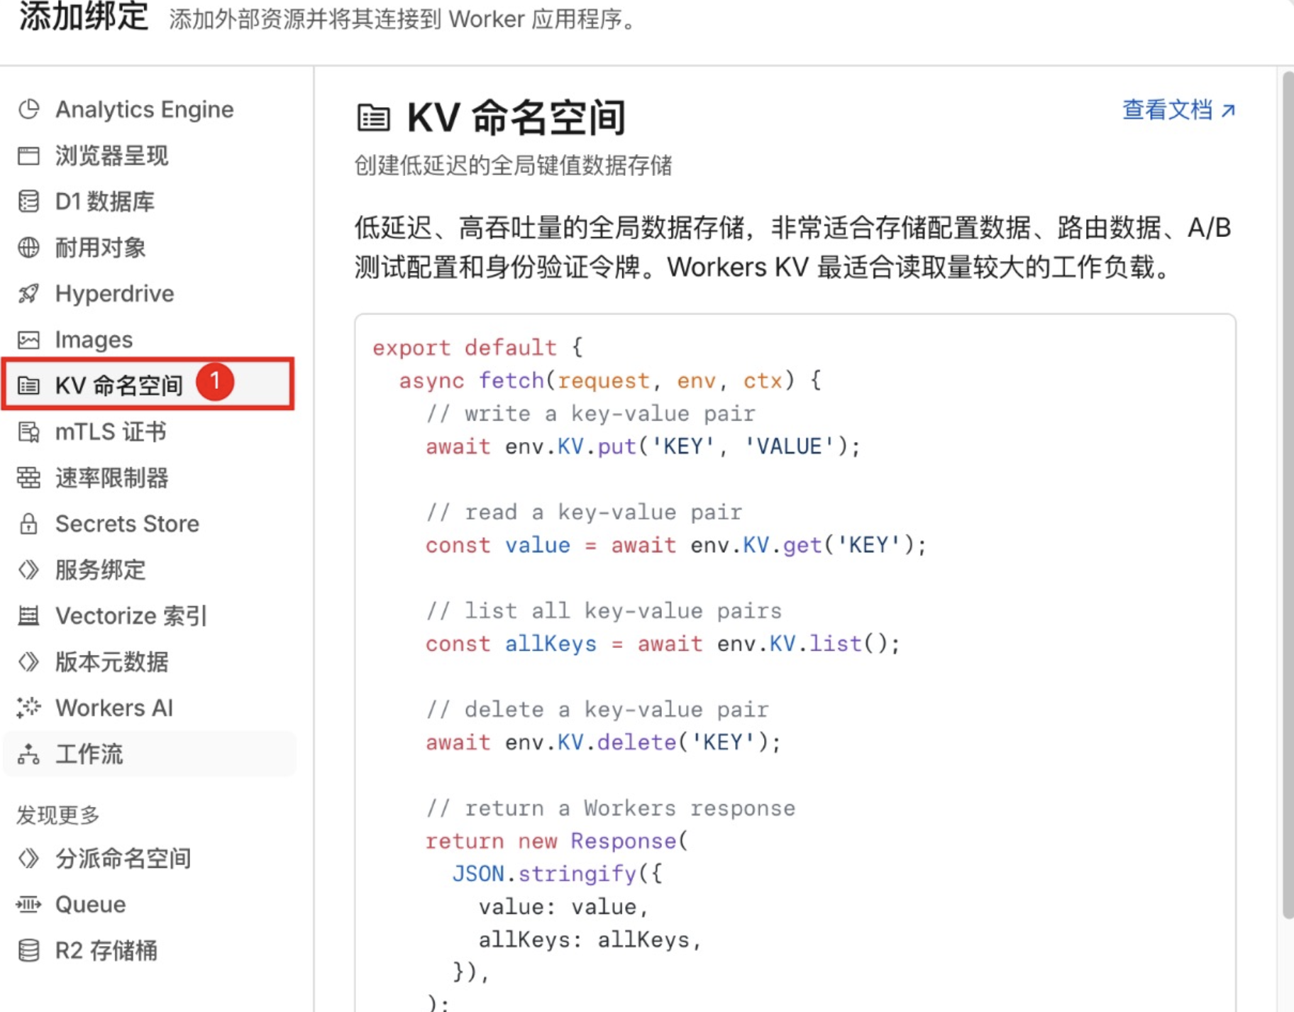
Task: Select Vectorize 索引 binding option
Action: tap(149, 615)
